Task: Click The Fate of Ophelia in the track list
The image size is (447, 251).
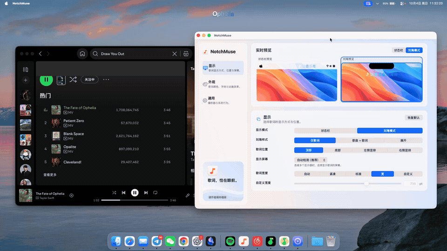Action: click(x=80, y=107)
